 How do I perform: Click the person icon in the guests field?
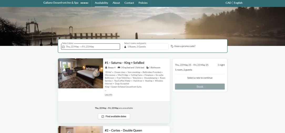pos(125,47)
